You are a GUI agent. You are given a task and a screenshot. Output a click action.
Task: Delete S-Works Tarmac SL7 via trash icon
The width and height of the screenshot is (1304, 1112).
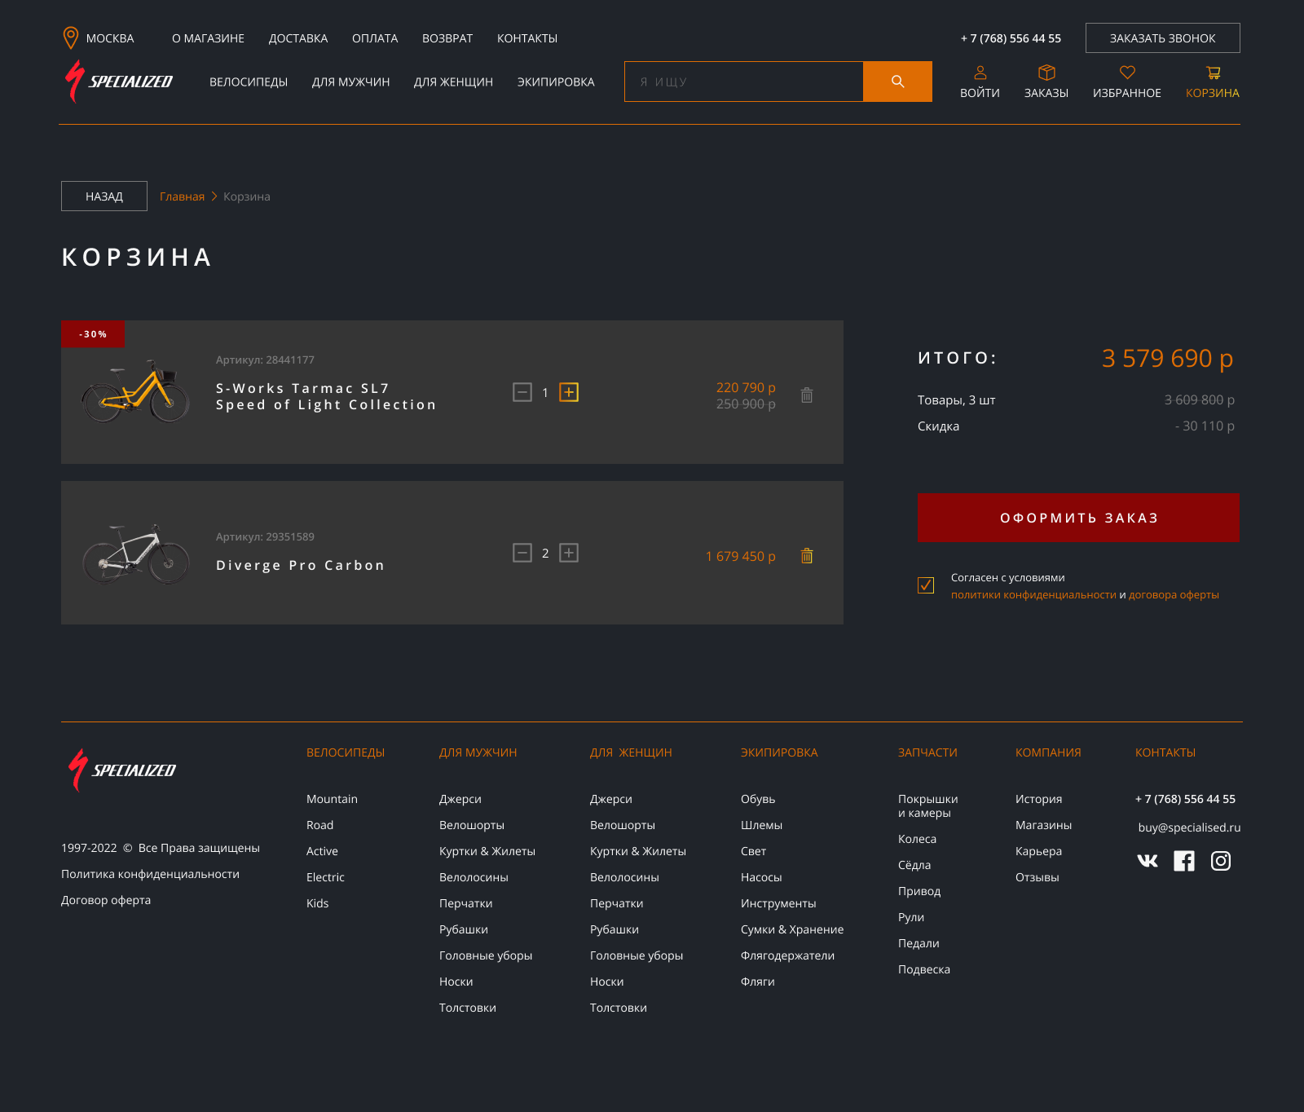[808, 395]
